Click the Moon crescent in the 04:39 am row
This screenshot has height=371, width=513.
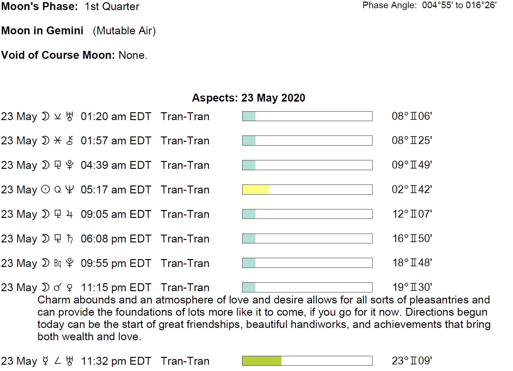point(46,165)
